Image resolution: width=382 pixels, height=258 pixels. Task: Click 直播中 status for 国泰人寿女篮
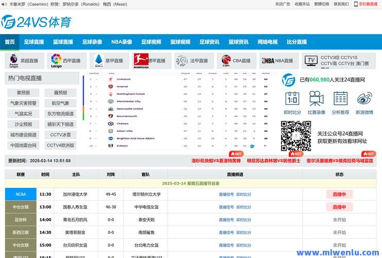click(339, 207)
